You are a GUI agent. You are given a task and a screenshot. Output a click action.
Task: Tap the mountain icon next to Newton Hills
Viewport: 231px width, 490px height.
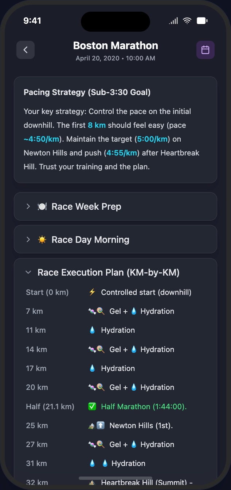[92, 425]
